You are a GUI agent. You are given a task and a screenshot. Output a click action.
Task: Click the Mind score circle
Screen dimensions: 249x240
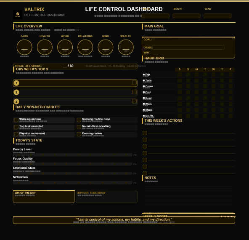(106, 47)
